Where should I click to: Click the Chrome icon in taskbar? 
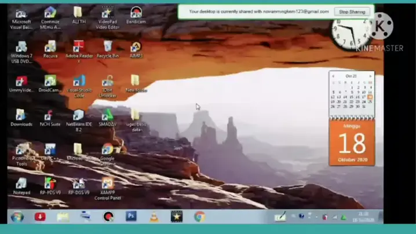coord(199,217)
